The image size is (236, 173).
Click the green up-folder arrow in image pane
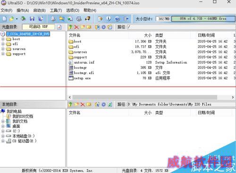pyautogui.click(x=70, y=27)
